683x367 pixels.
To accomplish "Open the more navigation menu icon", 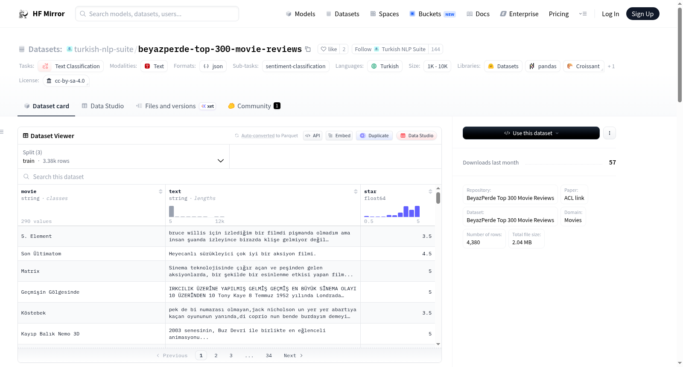I will (583, 14).
